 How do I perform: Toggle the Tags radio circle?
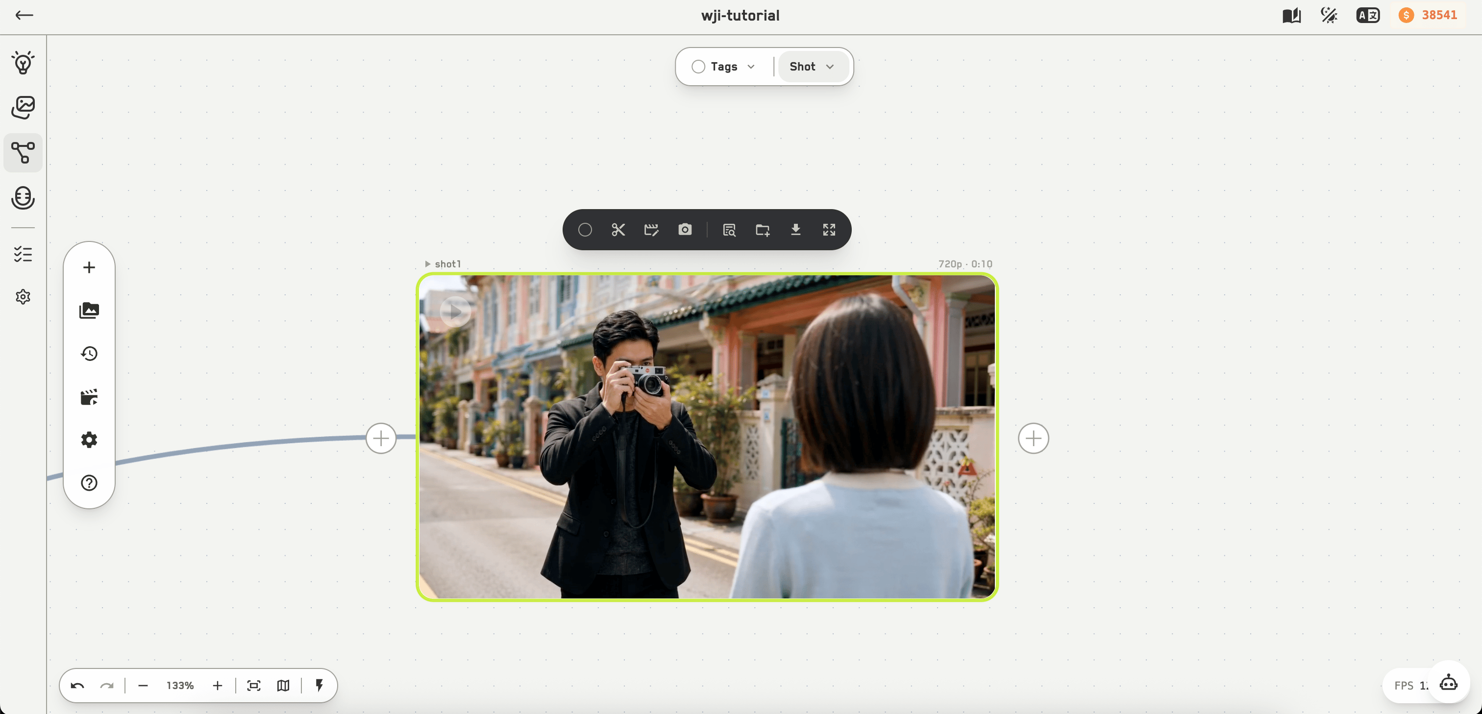click(x=698, y=67)
